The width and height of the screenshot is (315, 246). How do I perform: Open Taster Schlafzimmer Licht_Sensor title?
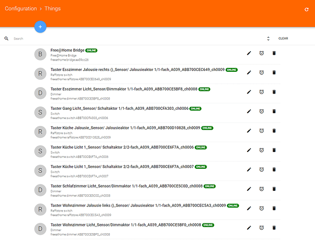127,186
